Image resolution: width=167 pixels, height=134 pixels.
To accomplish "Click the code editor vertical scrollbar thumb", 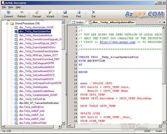I will 164,57.
